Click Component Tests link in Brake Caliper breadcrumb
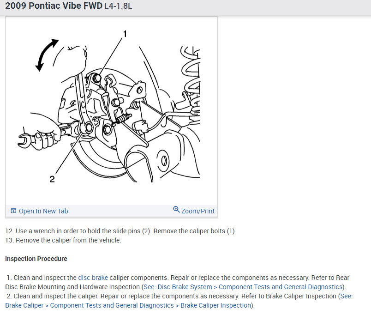 [112, 305]
